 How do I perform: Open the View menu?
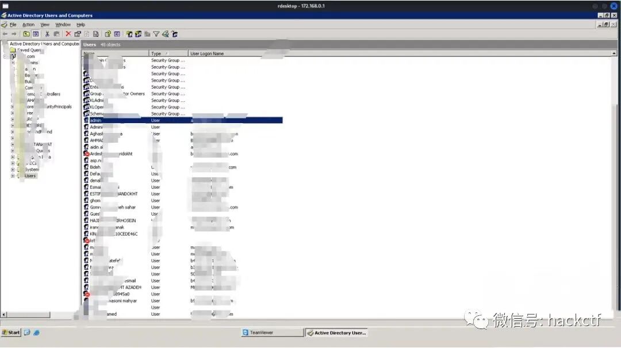click(x=45, y=25)
